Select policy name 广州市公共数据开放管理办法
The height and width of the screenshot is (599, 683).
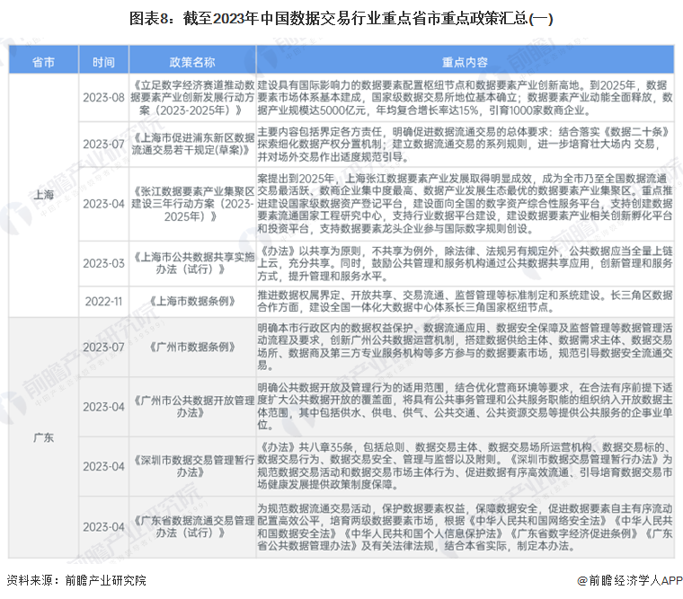[x=192, y=407]
